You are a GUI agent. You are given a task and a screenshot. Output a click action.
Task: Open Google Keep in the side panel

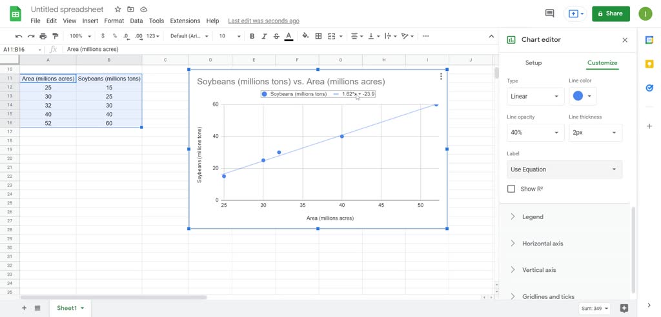pyautogui.click(x=649, y=64)
